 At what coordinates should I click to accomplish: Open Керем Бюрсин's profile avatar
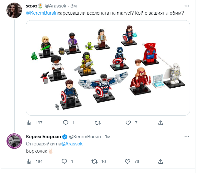tap(14, 141)
